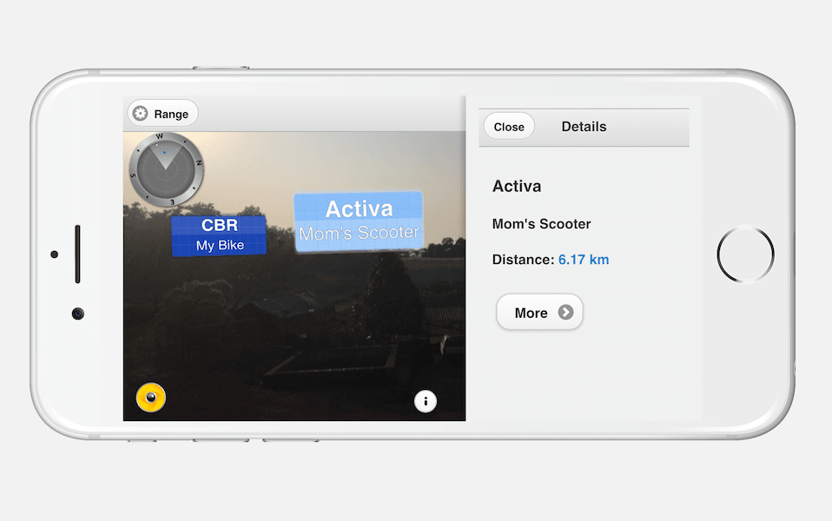
Task: Click the Mom's Scooter description in the Details panel
Action: pos(541,224)
